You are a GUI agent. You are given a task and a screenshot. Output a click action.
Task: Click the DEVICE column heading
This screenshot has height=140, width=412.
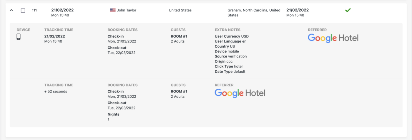(23, 30)
